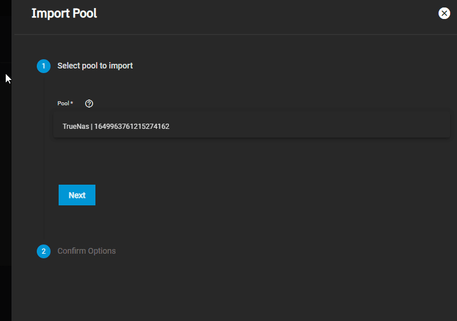This screenshot has height=321, width=457.
Task: Click the Import Pool title
Action: [64, 13]
